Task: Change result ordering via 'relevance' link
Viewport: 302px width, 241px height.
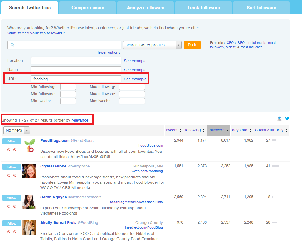Action: [80, 120]
